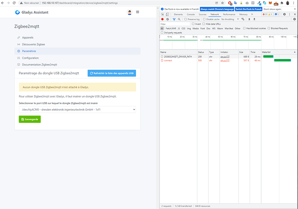Open the hamburger menu in Gladys
This screenshot has width=298, height=209.
click(138, 12)
